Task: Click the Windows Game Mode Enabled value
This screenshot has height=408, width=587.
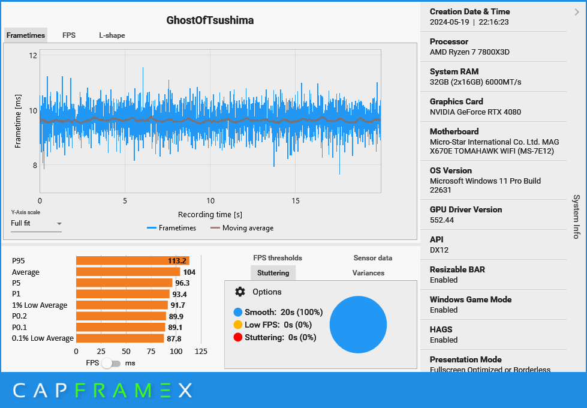Action: [444, 310]
